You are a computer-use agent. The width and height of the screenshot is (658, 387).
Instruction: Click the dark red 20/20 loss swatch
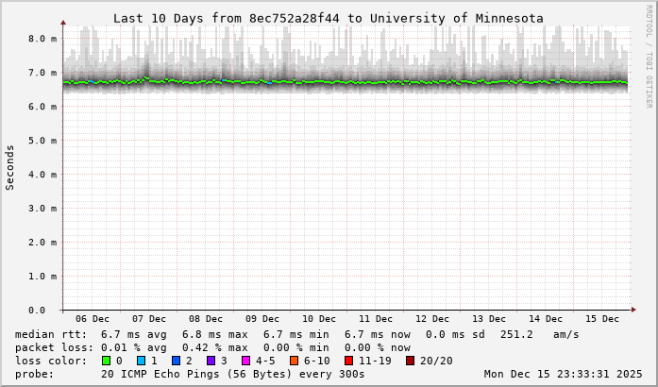coord(411,361)
